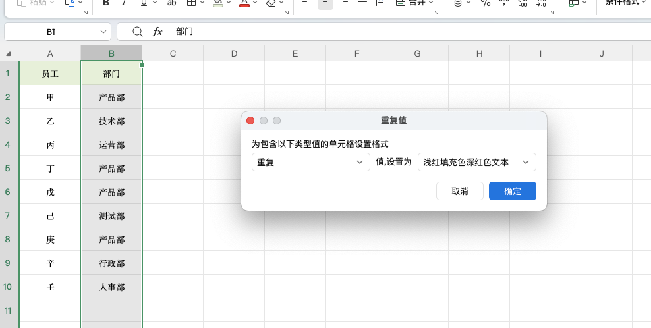651x328 pixels.
Task: Open the Name Box dropdown
Action: (103, 32)
